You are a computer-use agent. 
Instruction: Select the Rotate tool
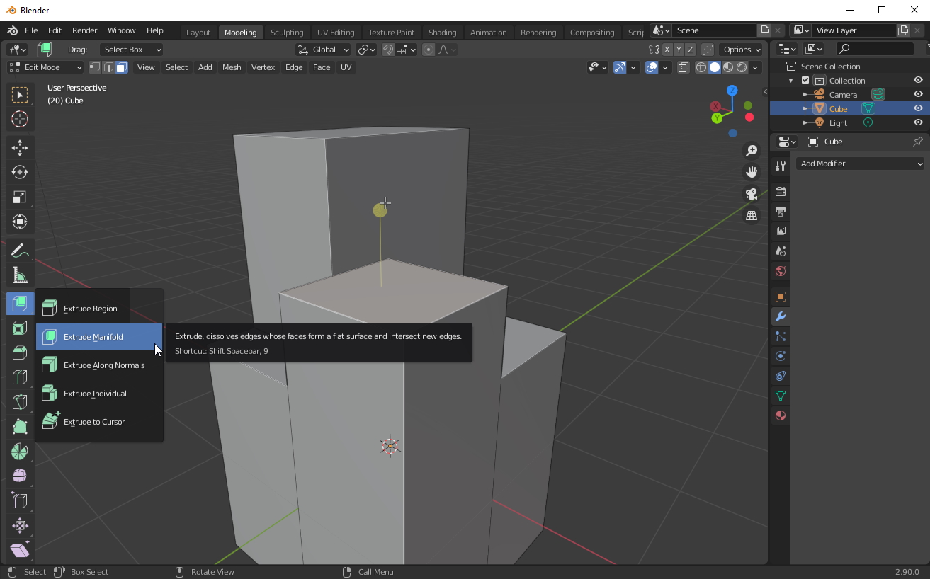(20, 172)
